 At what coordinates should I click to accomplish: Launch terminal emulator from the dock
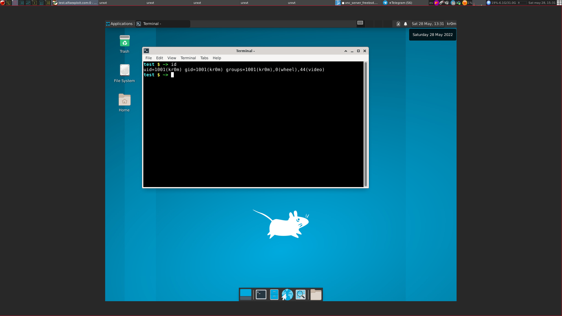coord(261,295)
